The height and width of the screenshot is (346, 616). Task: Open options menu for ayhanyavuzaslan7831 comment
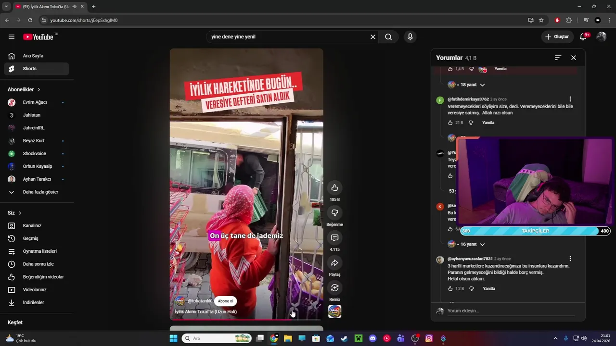pyautogui.click(x=570, y=259)
